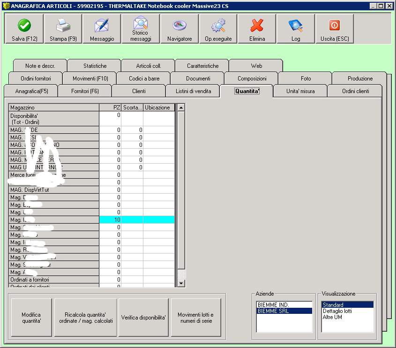Click the Ubicazione column header
Screen dimensions: 396x348
pos(158,108)
